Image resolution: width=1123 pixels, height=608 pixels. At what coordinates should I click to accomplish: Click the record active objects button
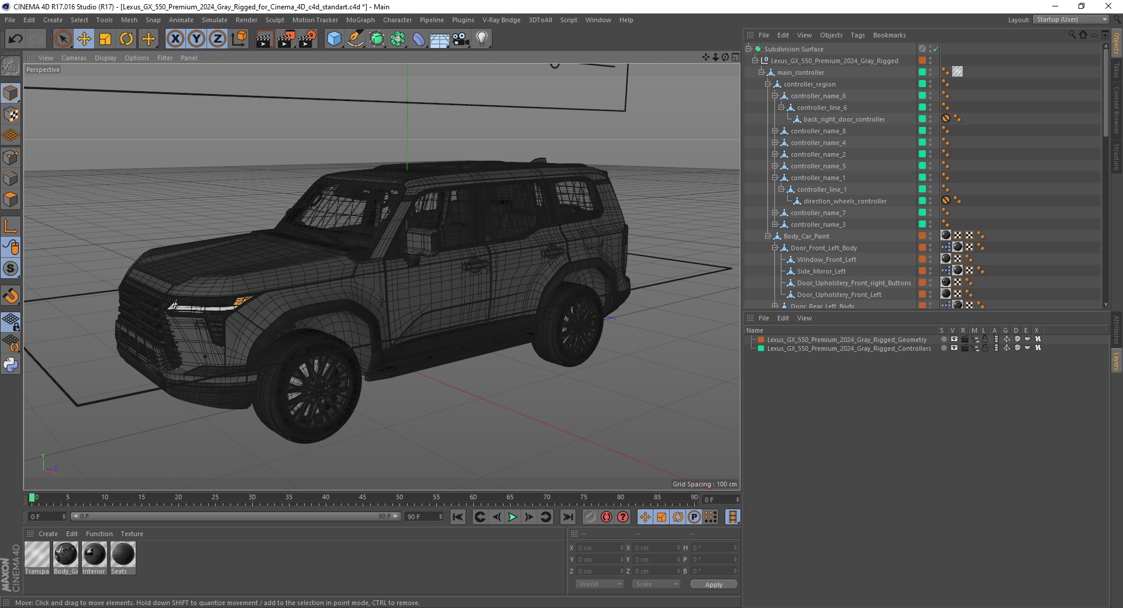click(x=590, y=517)
